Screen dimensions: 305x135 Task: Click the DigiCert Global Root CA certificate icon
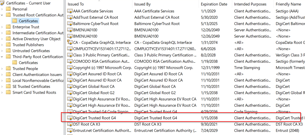[70, 87]
